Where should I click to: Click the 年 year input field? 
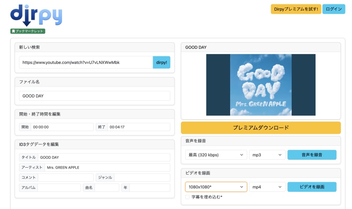(150, 187)
